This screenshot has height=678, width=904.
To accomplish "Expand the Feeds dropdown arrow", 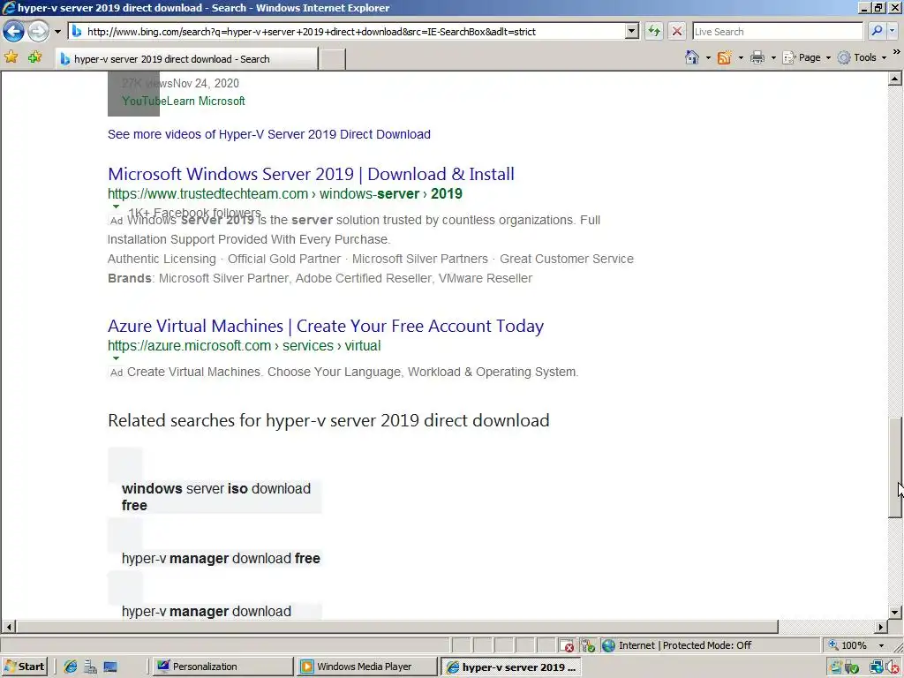I will tap(741, 57).
